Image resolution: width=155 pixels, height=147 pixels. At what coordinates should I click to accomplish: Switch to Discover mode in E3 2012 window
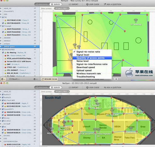(x=42, y=87)
